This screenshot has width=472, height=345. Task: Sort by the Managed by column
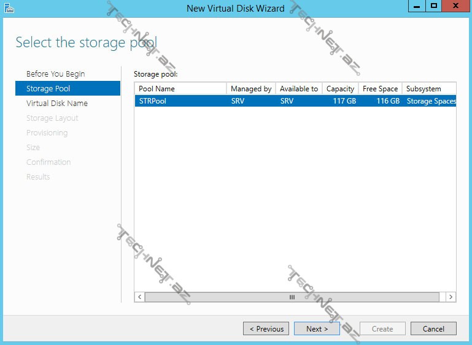[250, 89]
